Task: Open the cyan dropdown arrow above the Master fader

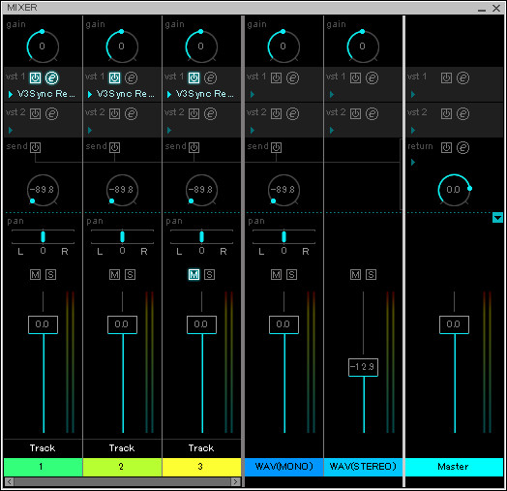Action: [497, 218]
